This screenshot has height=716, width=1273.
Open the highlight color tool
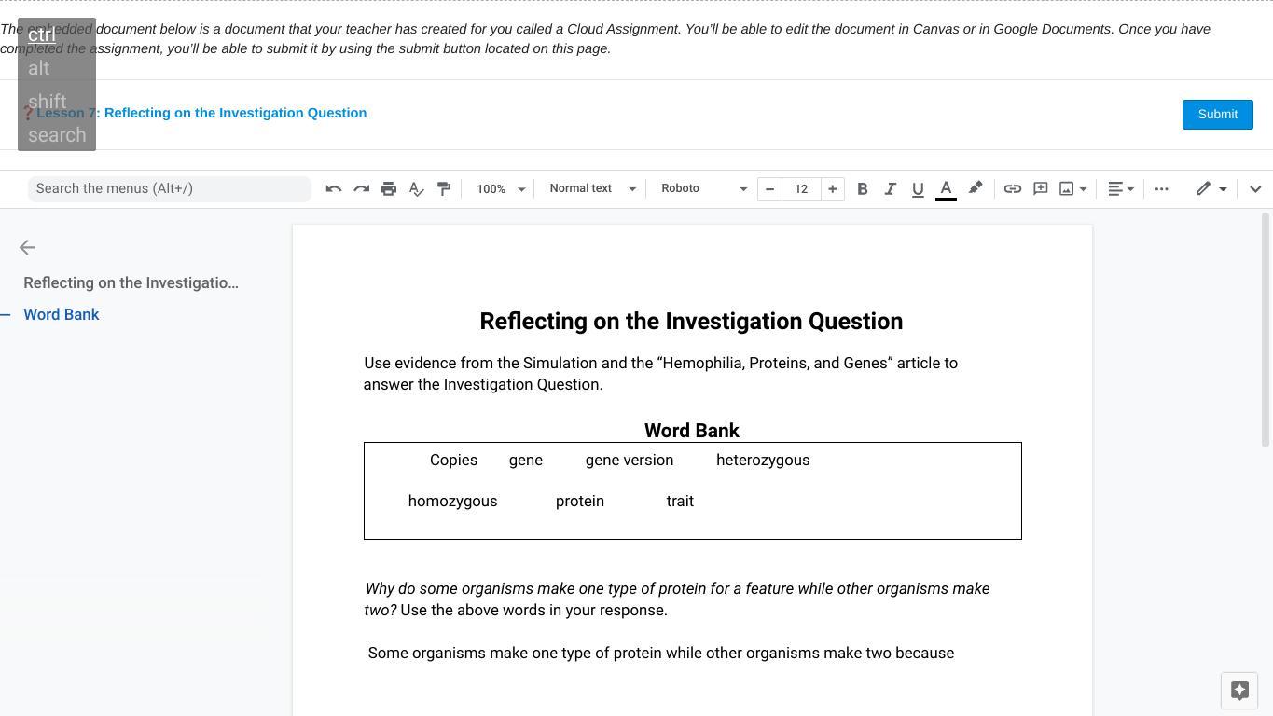(975, 188)
